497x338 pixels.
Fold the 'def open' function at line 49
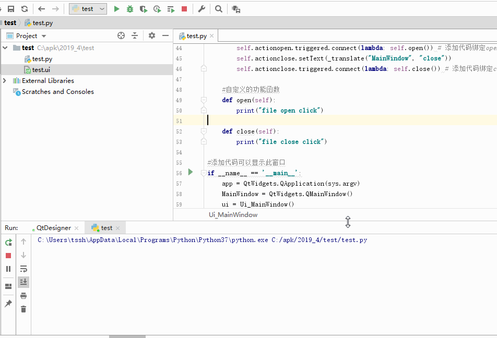coord(204,100)
